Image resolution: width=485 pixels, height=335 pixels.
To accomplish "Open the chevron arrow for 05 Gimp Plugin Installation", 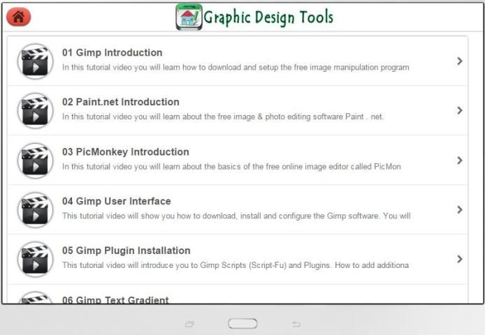I will [459, 259].
